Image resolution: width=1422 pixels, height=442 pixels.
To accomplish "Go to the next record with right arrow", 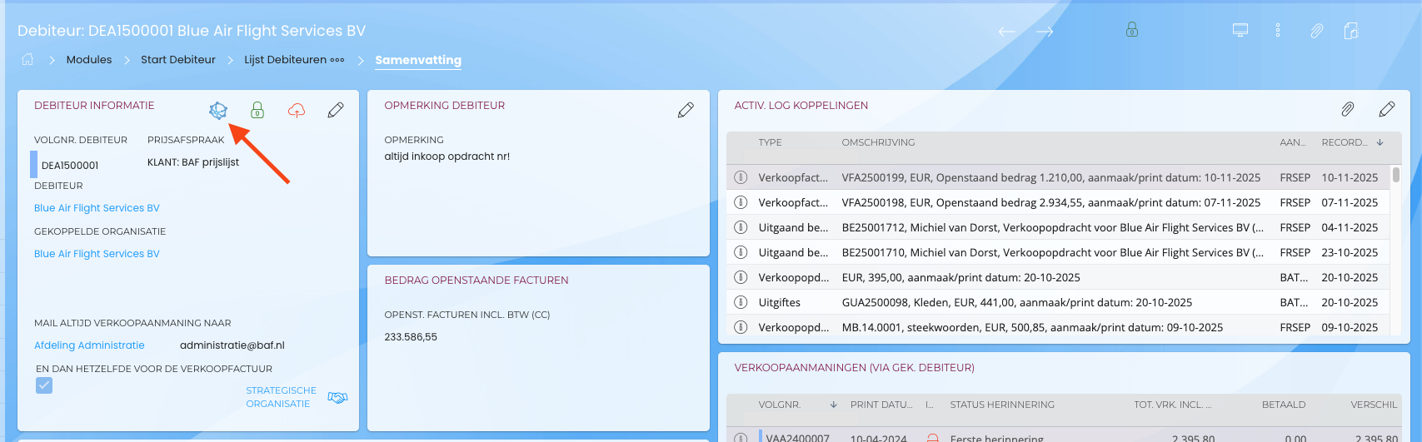I will pyautogui.click(x=1045, y=32).
